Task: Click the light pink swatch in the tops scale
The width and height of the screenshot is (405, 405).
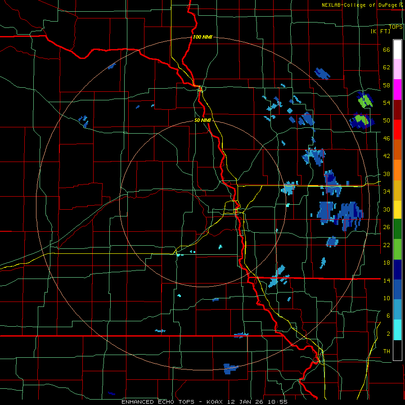Action: point(397,69)
